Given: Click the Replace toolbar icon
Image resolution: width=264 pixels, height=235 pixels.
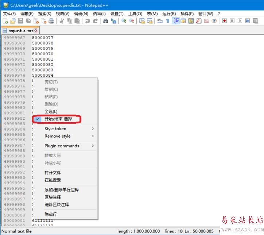Looking at the screenshot, I should (113, 21).
